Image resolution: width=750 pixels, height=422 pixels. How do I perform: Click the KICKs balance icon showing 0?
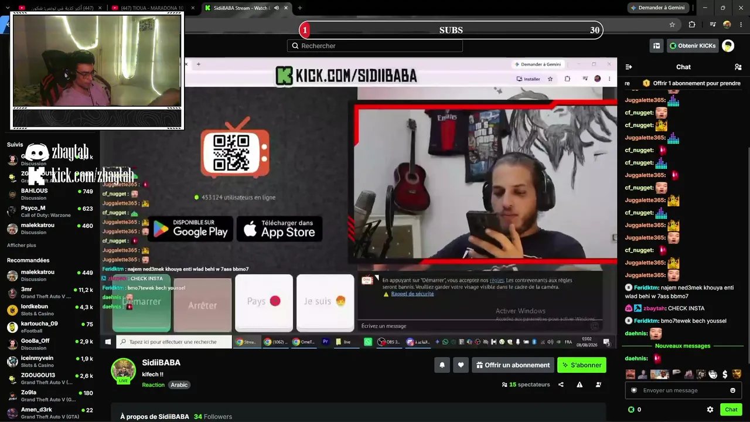[631, 410]
